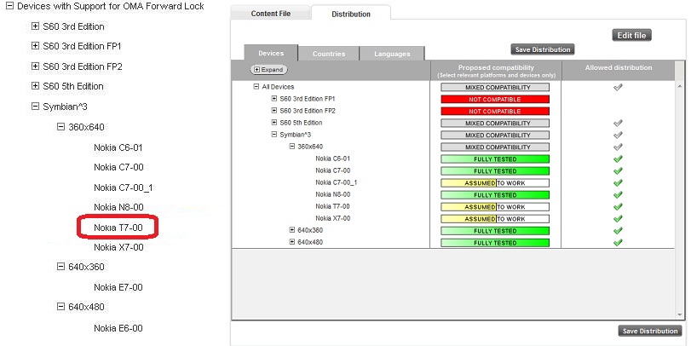691x346 pixels.
Task: Toggle allowed distribution checkmark for Nokia T7-00
Action: pos(618,207)
